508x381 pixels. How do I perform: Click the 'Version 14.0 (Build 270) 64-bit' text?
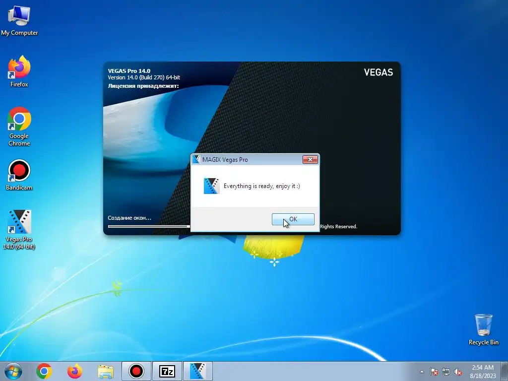coord(144,77)
